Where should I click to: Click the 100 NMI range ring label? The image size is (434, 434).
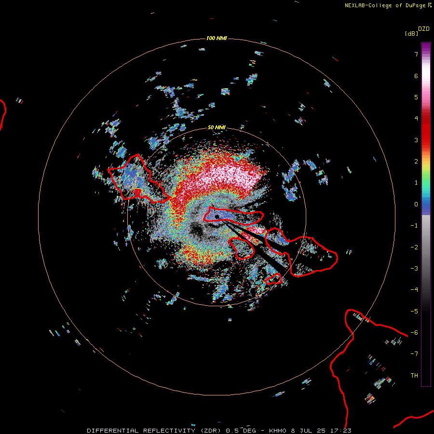click(x=217, y=38)
